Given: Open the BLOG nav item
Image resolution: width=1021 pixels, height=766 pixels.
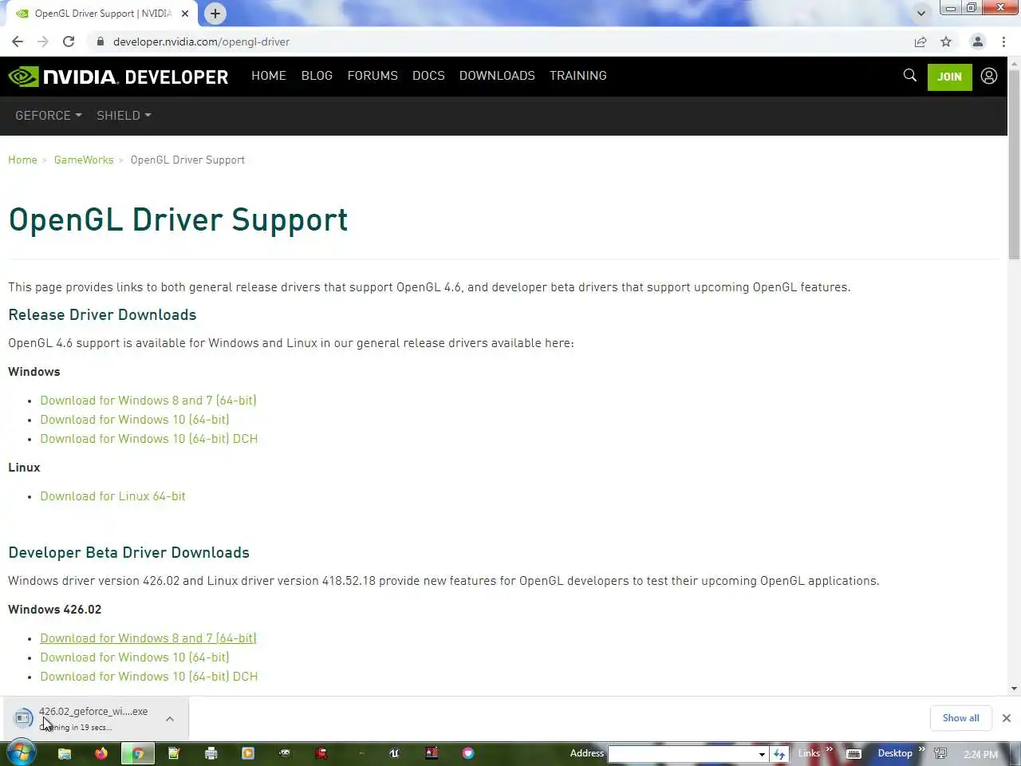Looking at the screenshot, I should (x=317, y=76).
